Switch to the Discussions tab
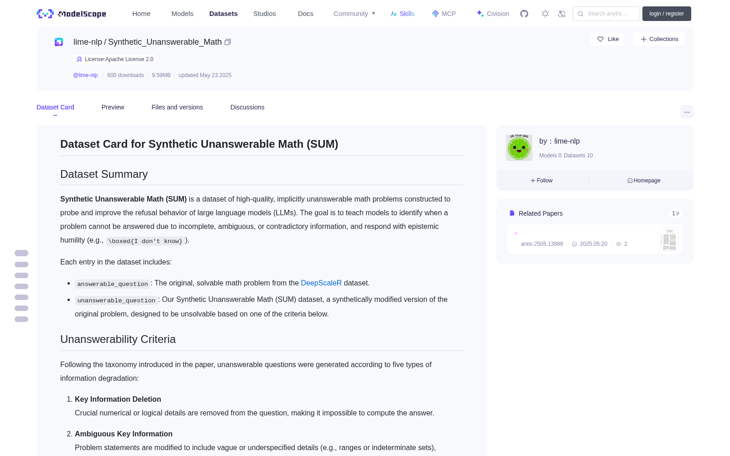Viewport: 730px width, 456px height. click(x=247, y=107)
